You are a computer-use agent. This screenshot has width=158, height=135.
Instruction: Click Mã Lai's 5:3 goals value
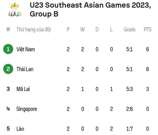(130, 89)
